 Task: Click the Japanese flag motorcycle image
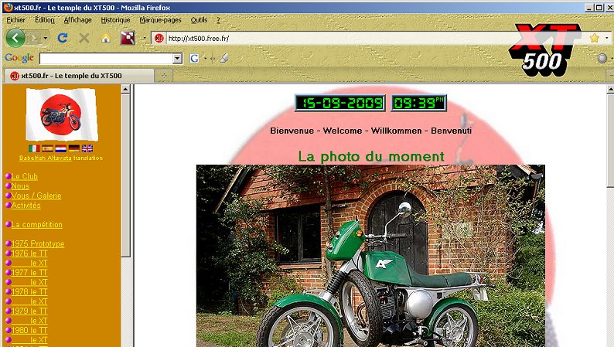pos(62,114)
